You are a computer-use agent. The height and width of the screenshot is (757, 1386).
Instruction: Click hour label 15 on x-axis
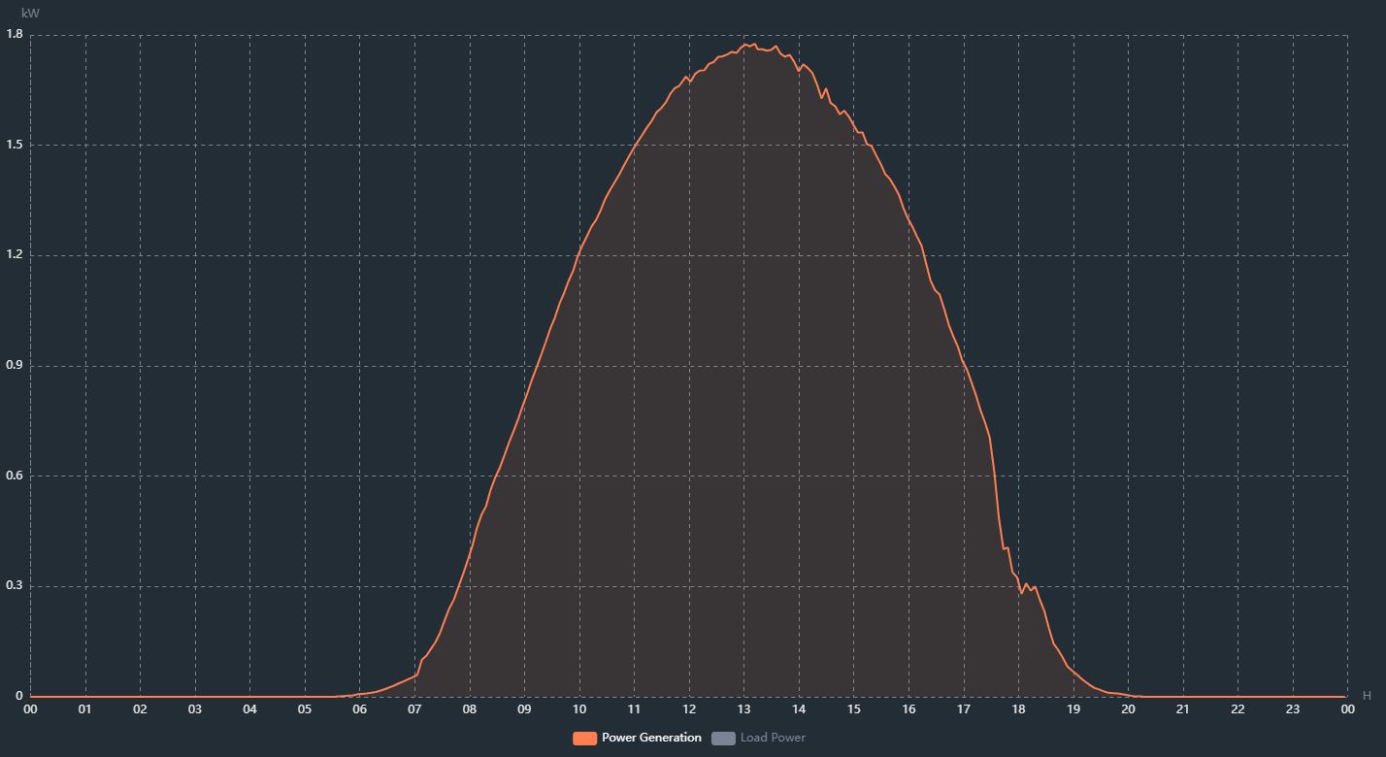(854, 709)
